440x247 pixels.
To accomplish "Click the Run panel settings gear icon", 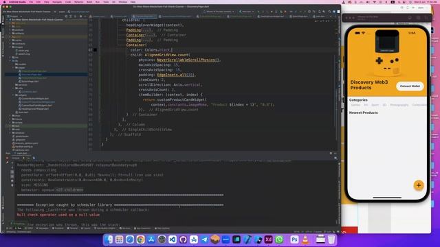I will [x=331, y=153].
